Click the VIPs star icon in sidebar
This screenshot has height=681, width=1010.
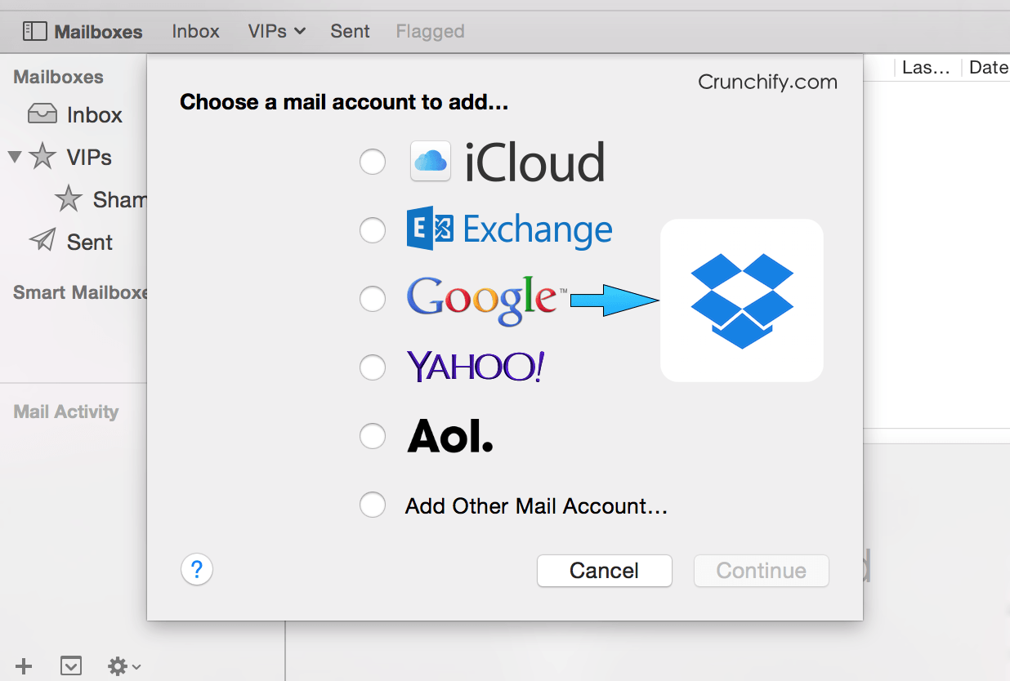tap(42, 157)
